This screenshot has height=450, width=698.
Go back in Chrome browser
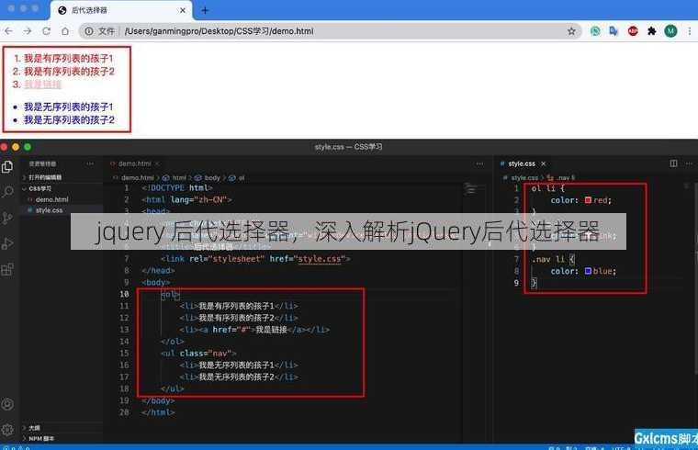pos(8,31)
